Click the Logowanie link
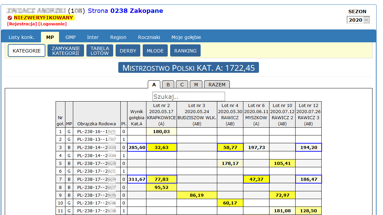 click(53, 24)
